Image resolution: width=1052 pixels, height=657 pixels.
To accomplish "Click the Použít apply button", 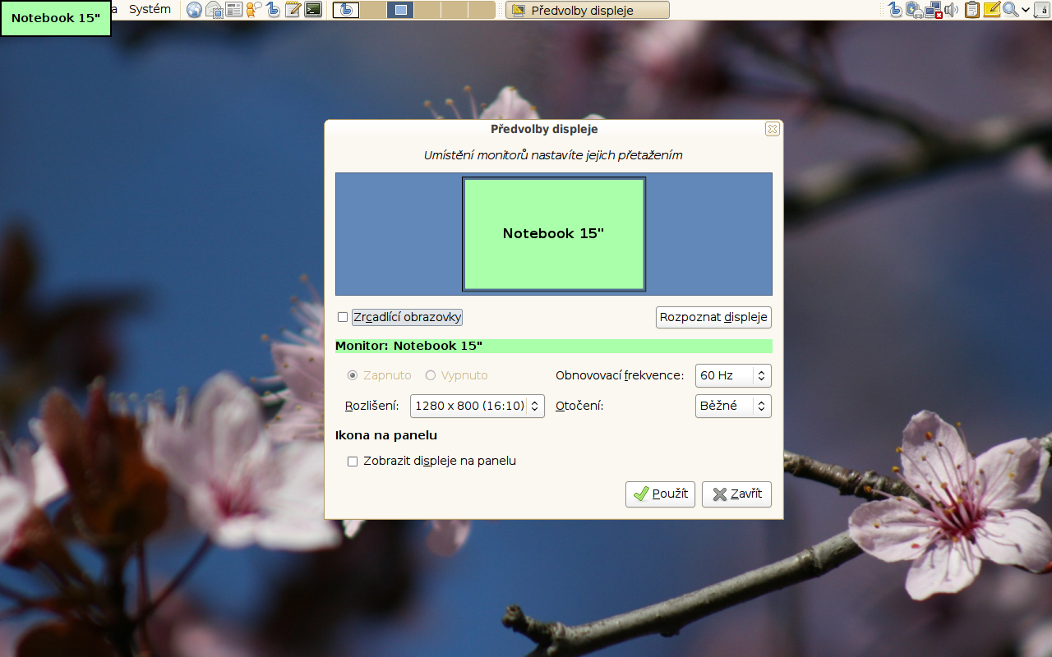I will pos(660,494).
